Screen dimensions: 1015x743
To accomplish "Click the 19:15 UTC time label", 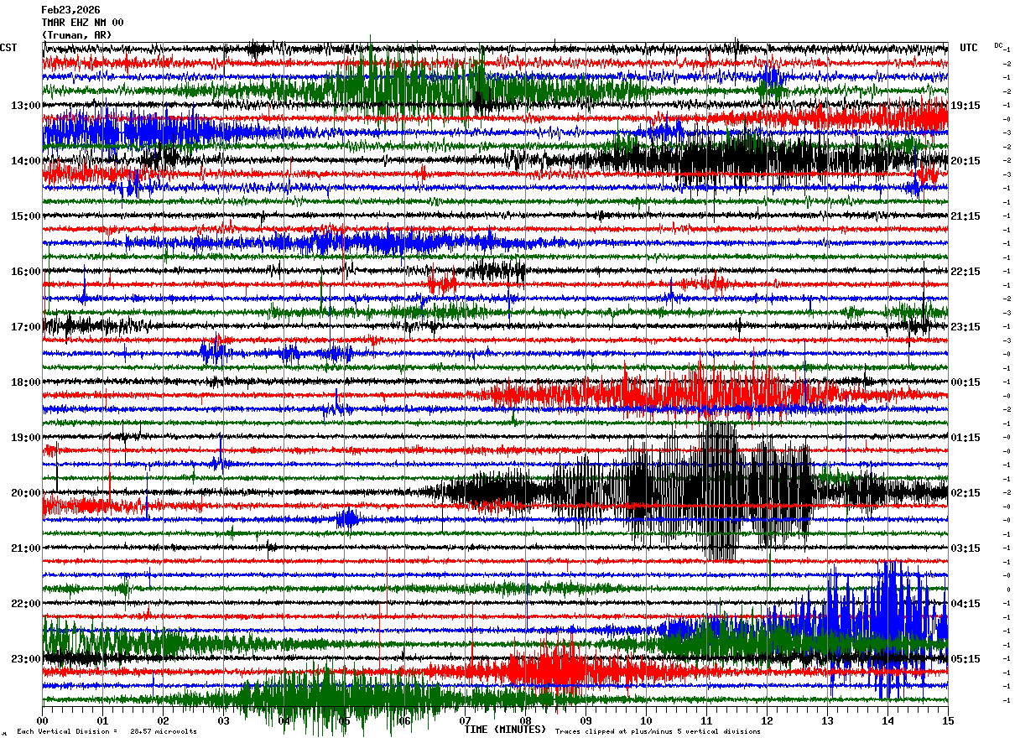I will tap(966, 106).
